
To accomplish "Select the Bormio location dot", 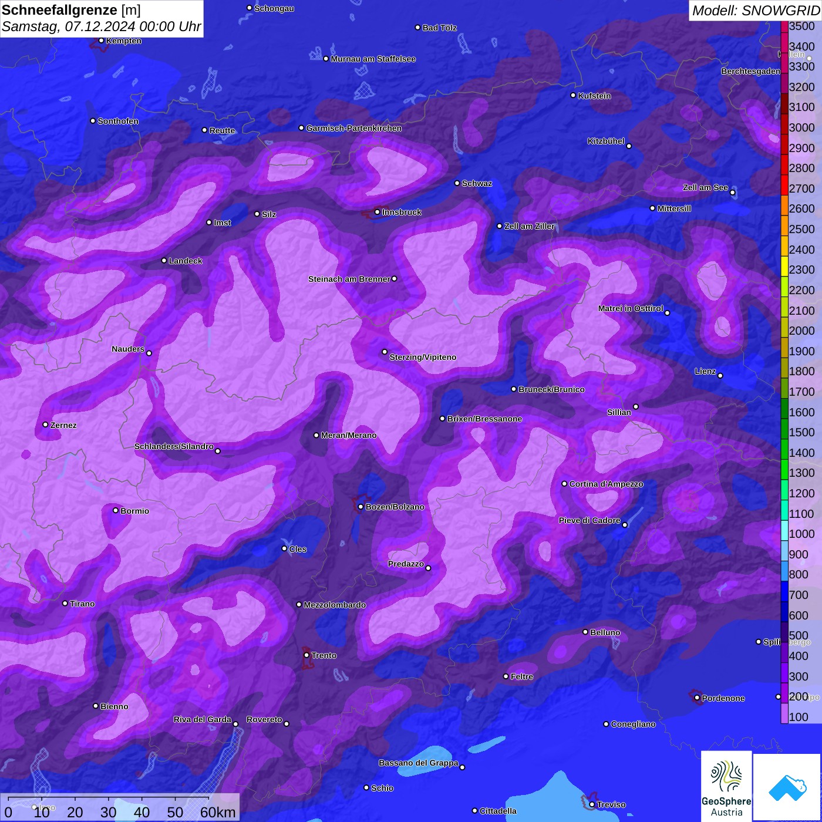I will coord(116,510).
